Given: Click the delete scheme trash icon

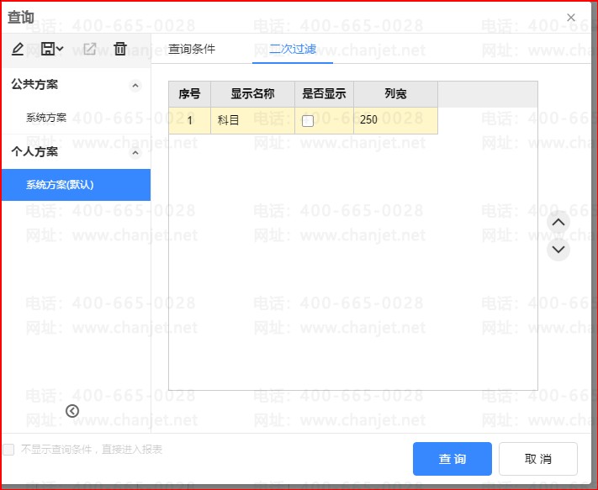Looking at the screenshot, I should click(x=120, y=50).
